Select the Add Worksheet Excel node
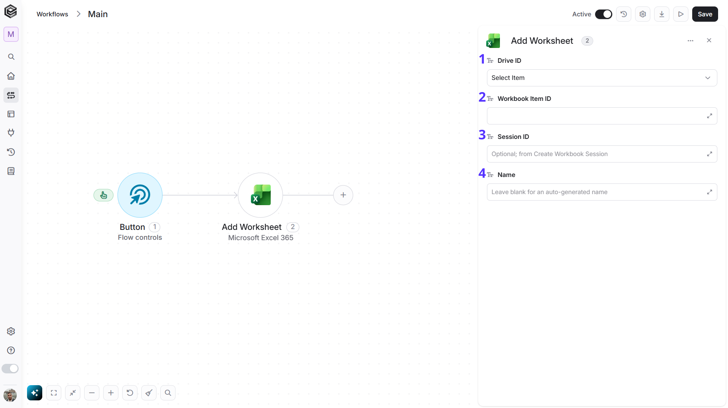Screen dimensions: 728x408 [x=260, y=195]
